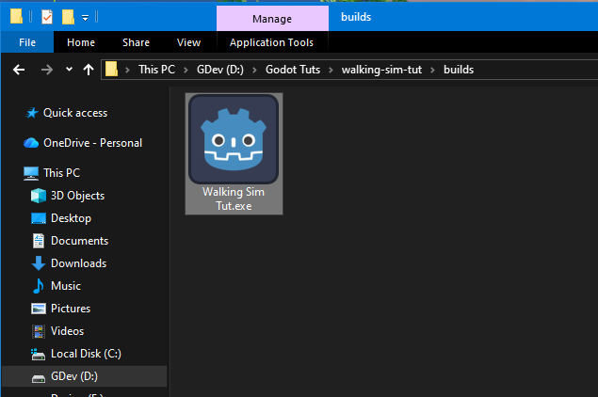Open the File menu
Image resolution: width=598 pixels, height=397 pixels.
(x=27, y=42)
